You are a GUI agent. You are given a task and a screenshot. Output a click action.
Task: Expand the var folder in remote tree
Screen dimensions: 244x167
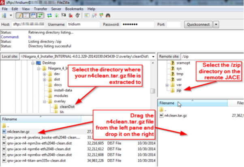coord(166,85)
